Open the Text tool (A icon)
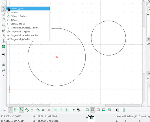The height and width of the screenshot is (122, 150). [x=3, y=54]
